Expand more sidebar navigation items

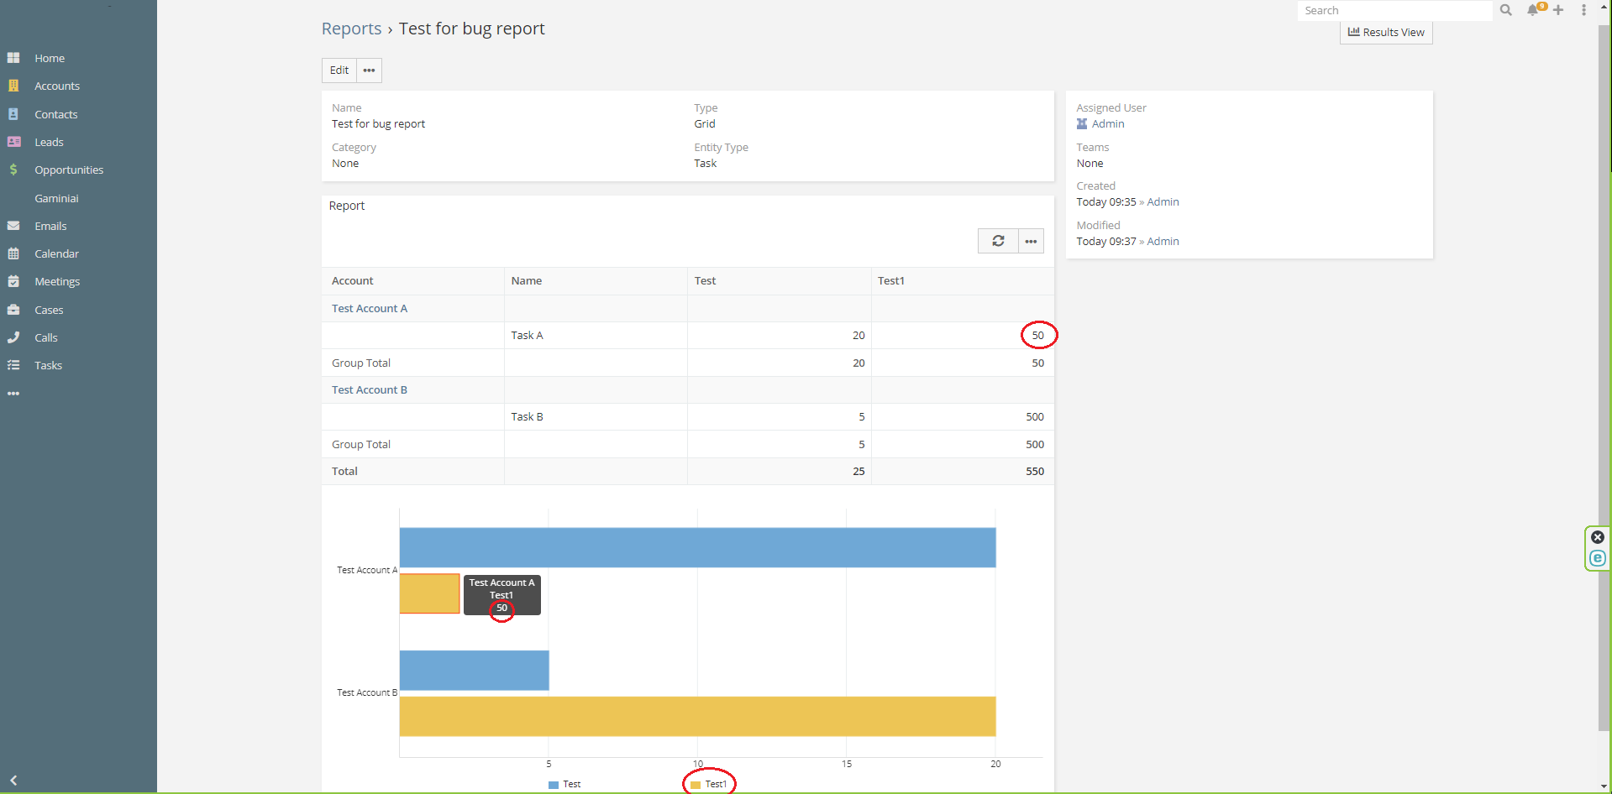click(13, 393)
